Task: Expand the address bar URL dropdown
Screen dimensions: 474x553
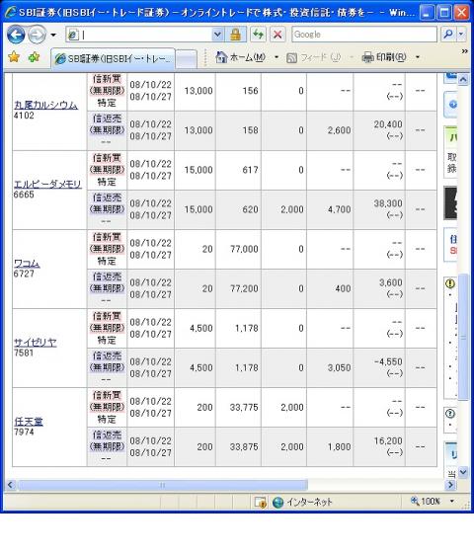Action: tap(217, 35)
